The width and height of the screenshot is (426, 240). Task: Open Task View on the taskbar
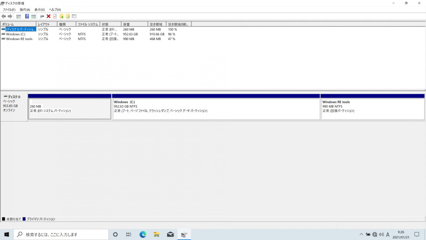(x=129, y=234)
